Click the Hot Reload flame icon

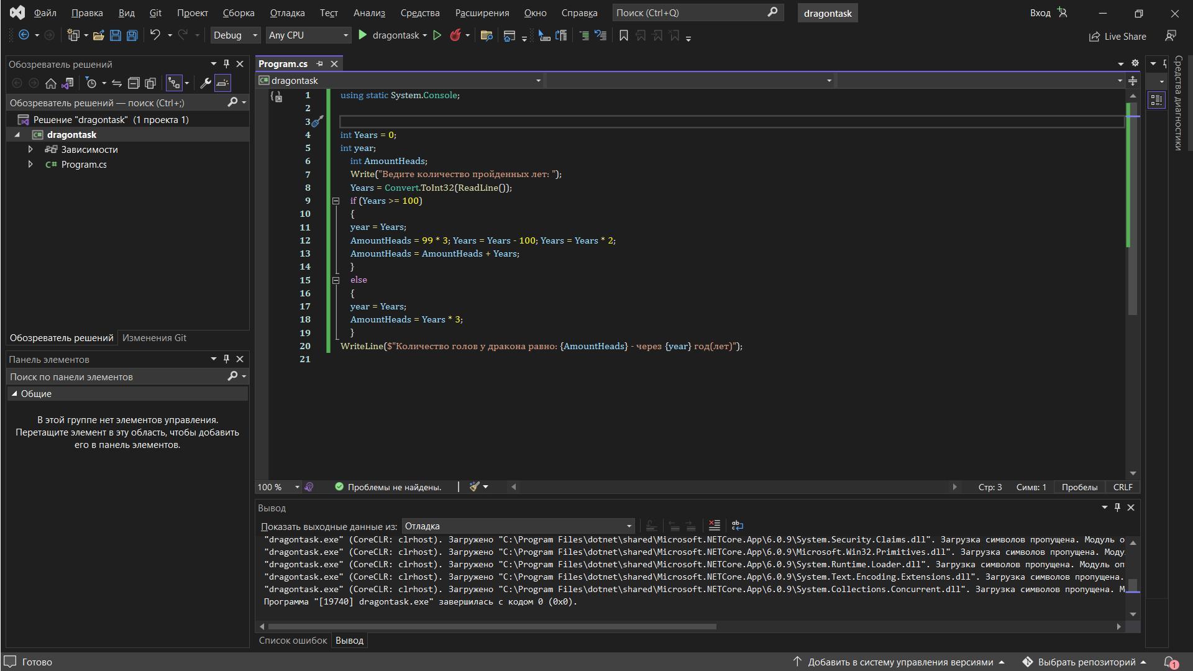tap(455, 35)
